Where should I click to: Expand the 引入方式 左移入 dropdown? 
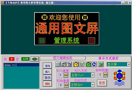pyautogui.click(x=92, y=75)
